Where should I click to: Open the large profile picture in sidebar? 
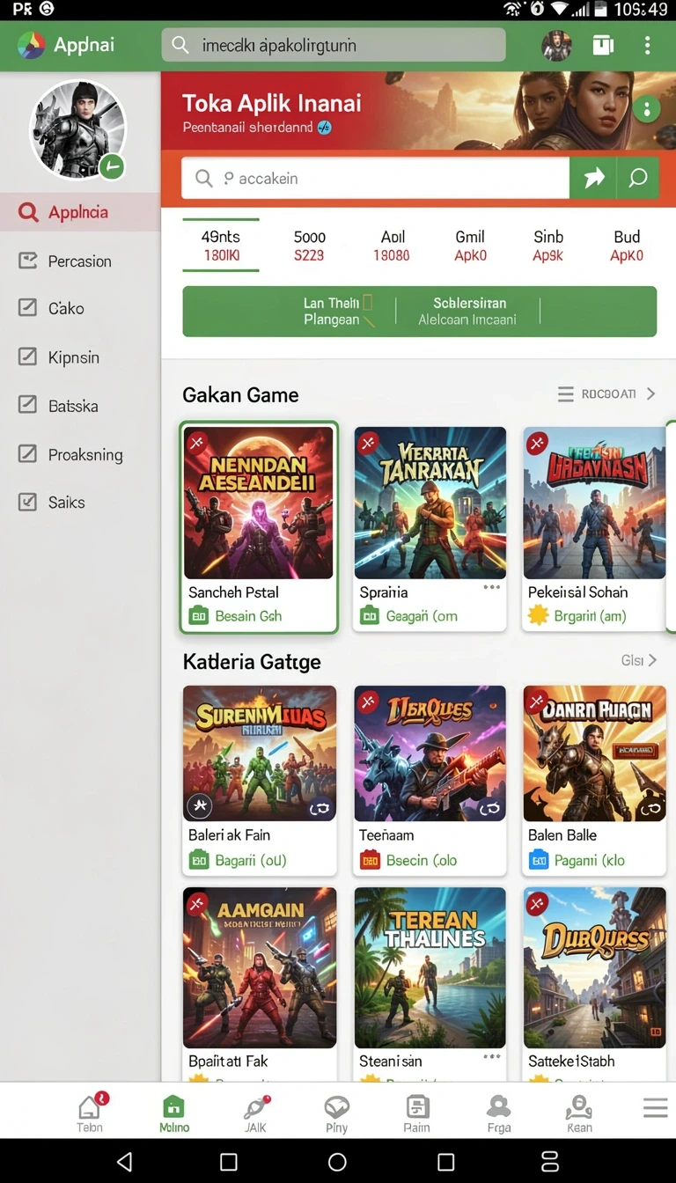[x=77, y=129]
